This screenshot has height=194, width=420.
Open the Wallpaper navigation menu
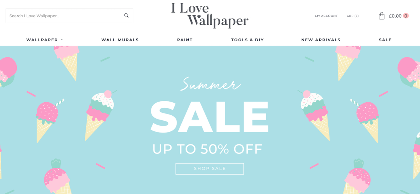(x=42, y=40)
